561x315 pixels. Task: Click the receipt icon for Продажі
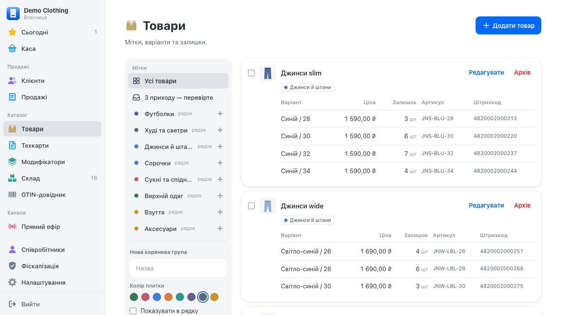point(12,97)
